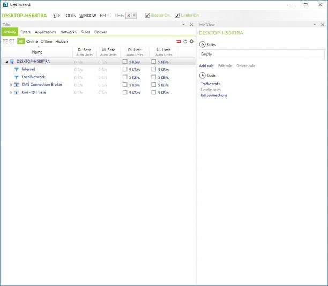
Task: Collapse the Rules section in Info View
Action: click(x=202, y=44)
